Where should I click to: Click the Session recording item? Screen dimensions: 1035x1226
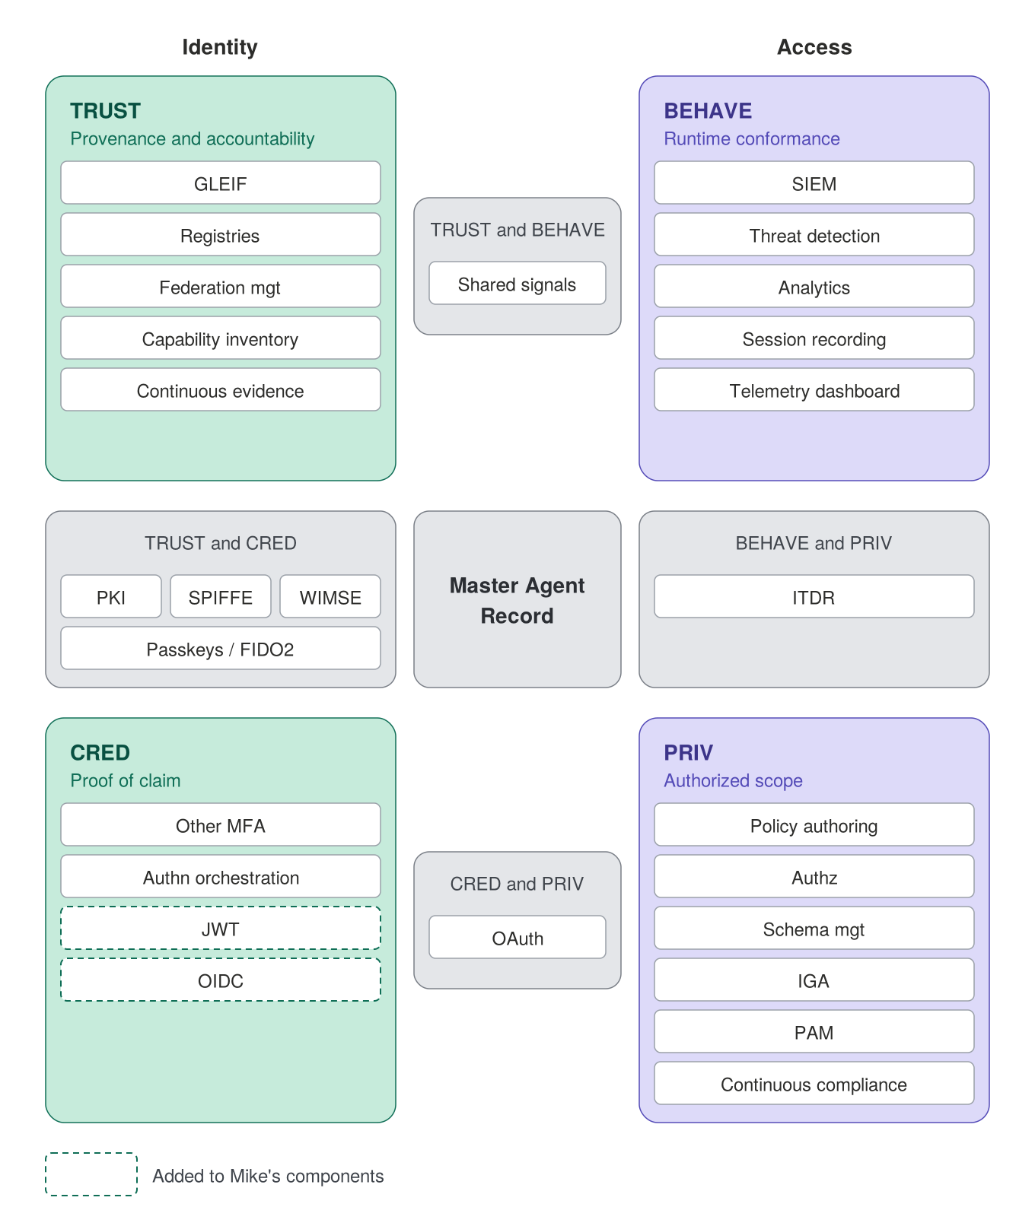[x=814, y=338]
